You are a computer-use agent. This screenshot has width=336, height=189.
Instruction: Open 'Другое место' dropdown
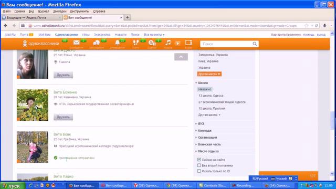pyautogui.click(x=209, y=74)
